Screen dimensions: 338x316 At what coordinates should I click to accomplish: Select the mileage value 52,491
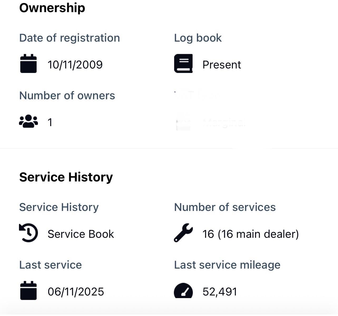[x=220, y=292]
